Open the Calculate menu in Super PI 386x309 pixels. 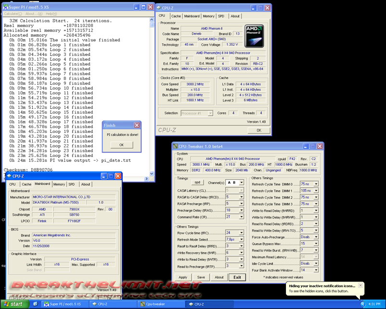[13, 14]
